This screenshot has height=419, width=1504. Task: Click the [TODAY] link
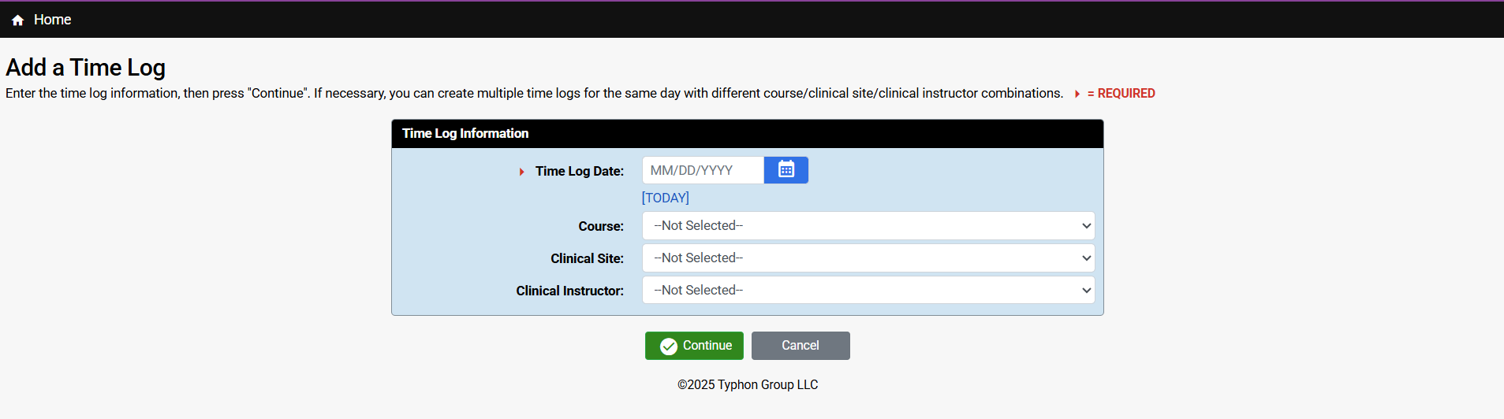click(665, 198)
